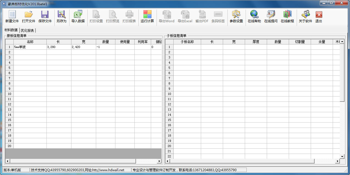
Task: Click the 余量 column header
Action: point(322,42)
